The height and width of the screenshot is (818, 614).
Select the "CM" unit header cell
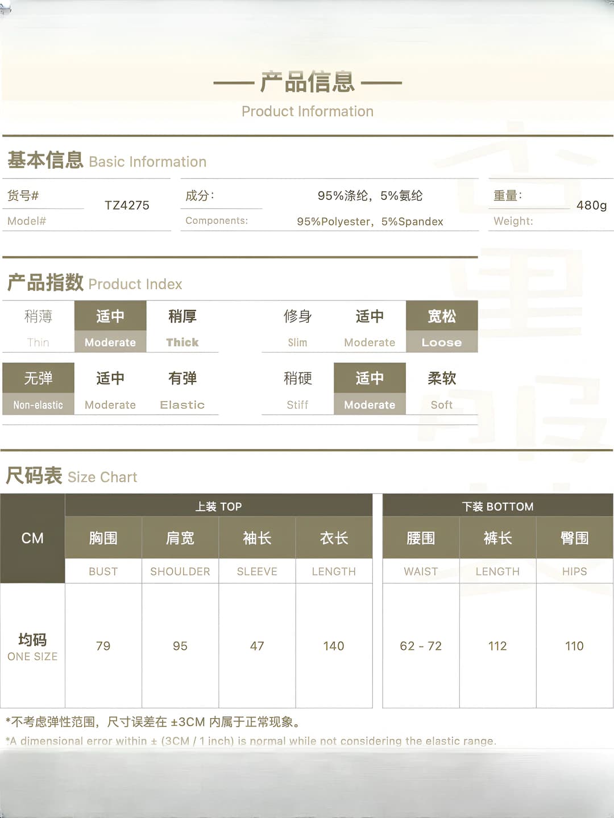click(32, 539)
